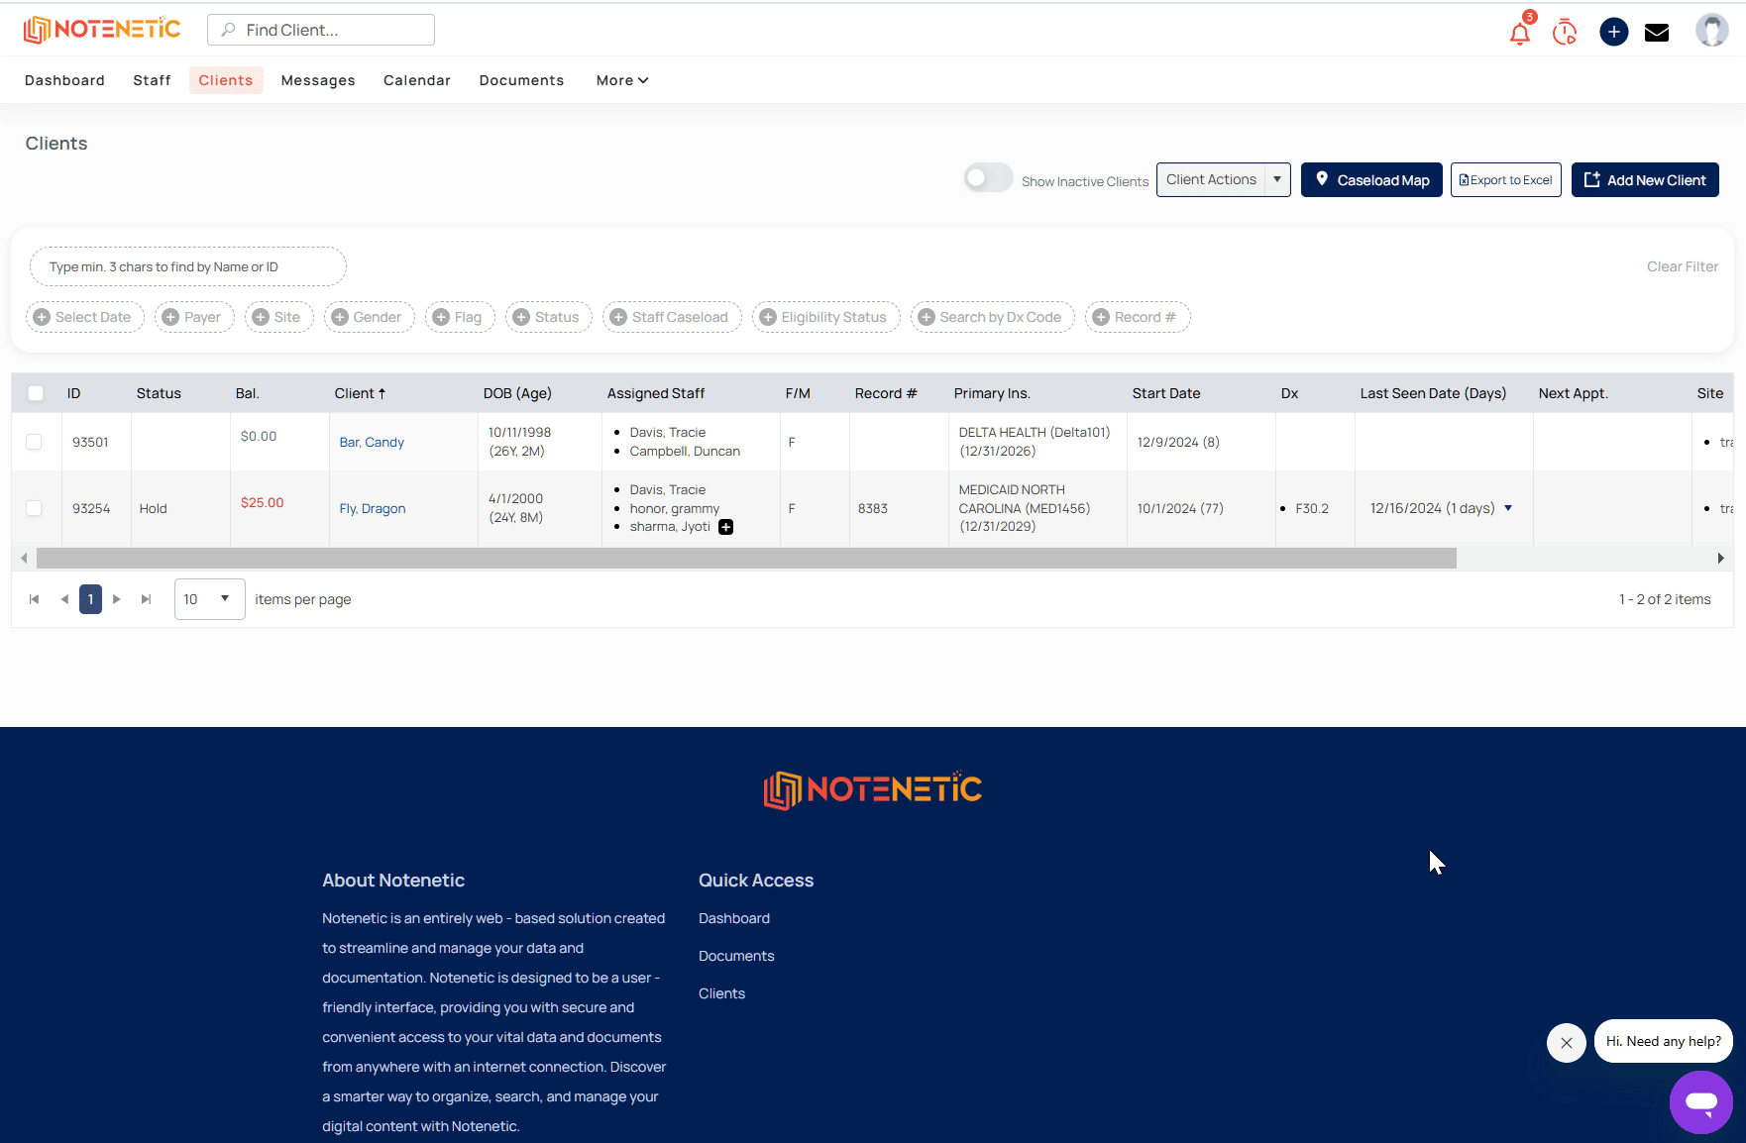
Task: Go to the previous page arrow
Action: tap(64, 599)
